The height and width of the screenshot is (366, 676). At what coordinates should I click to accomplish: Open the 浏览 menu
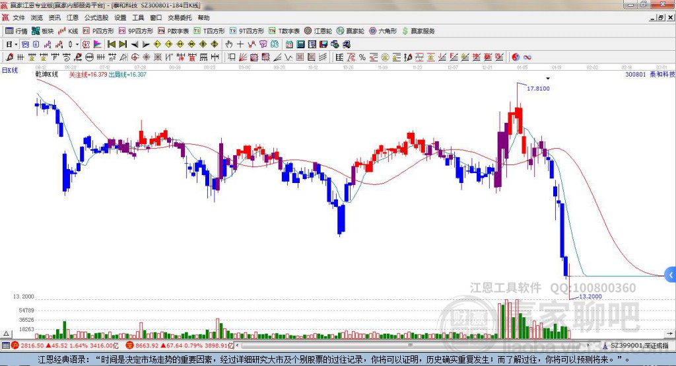tap(37, 18)
